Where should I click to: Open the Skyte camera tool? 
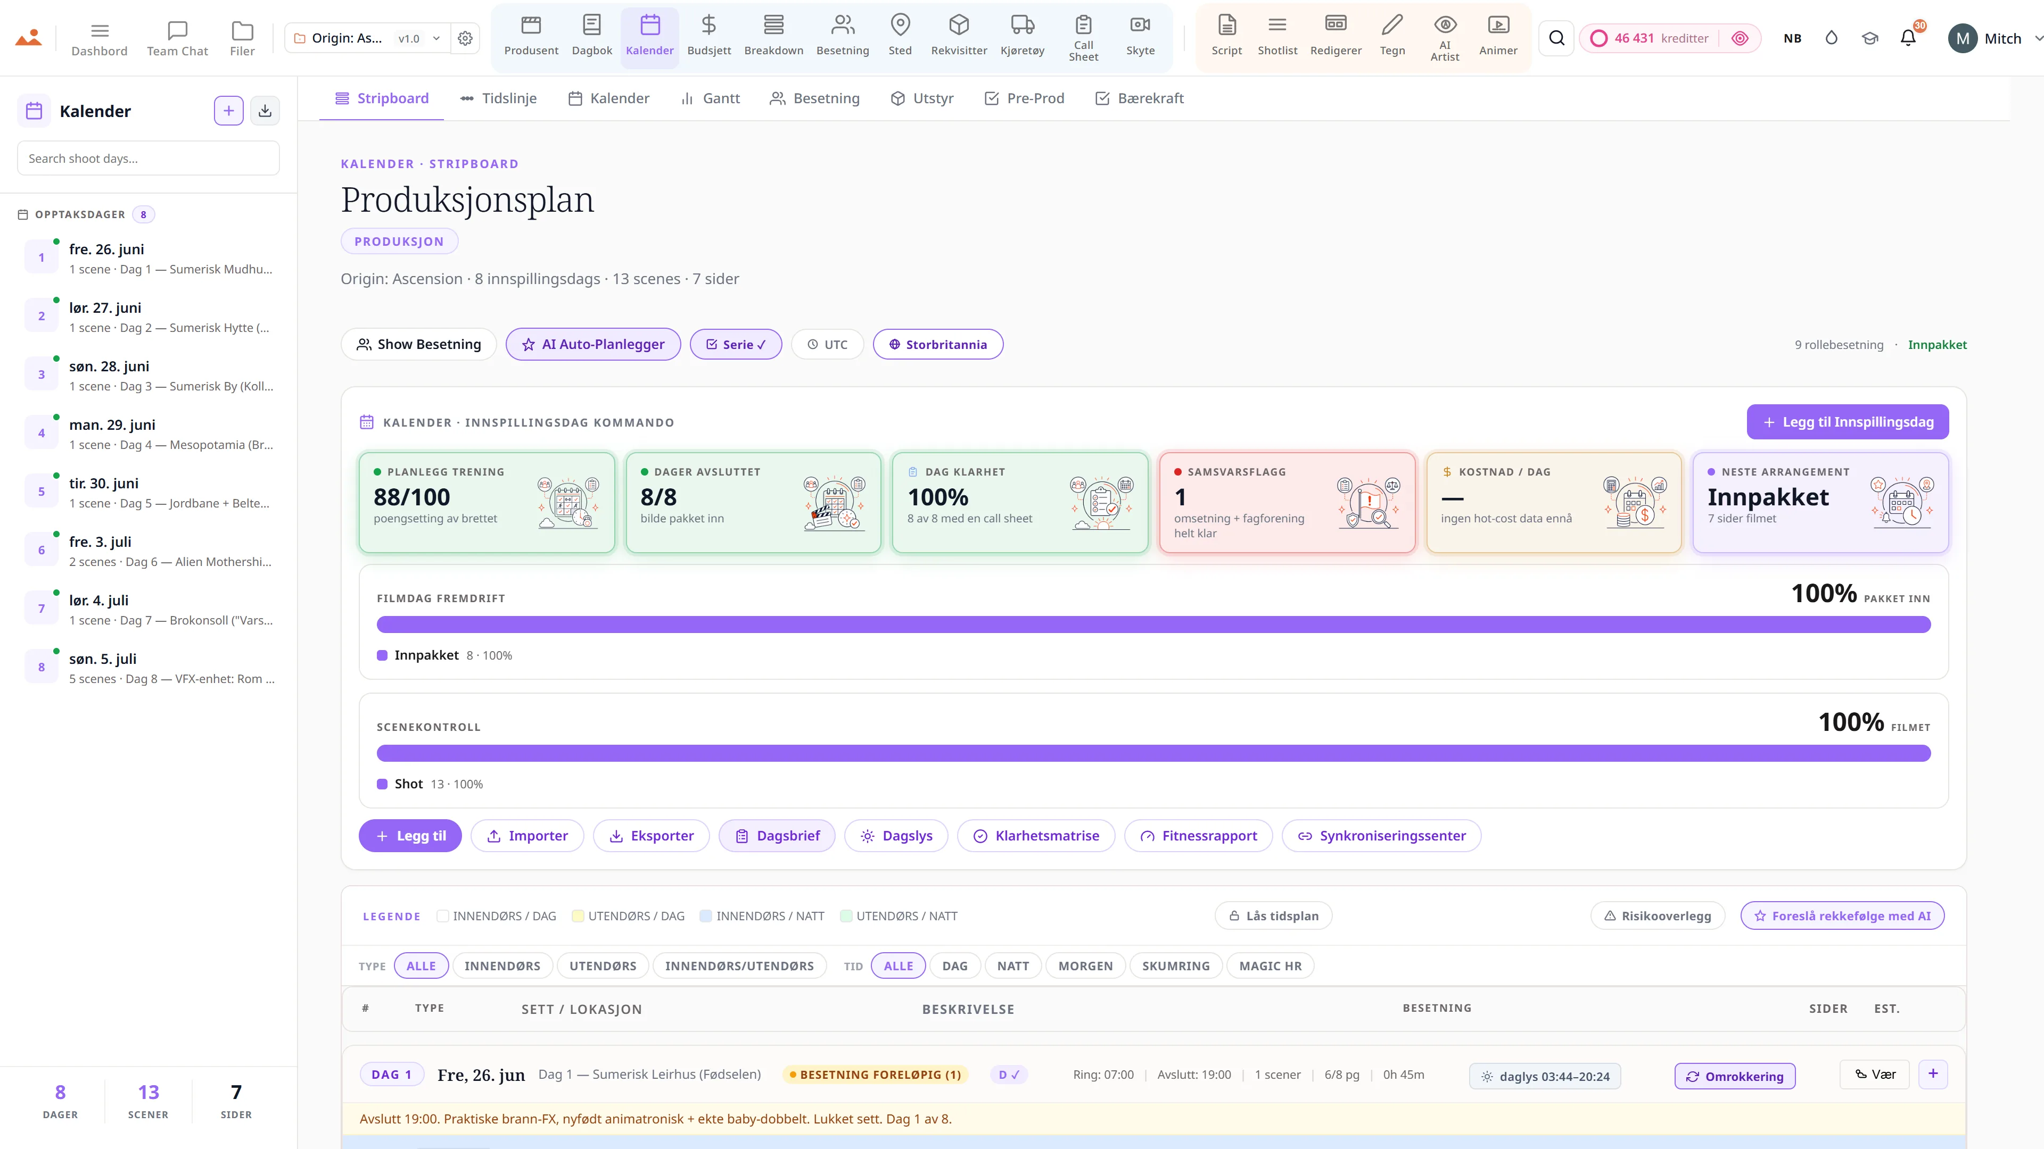1140,37
